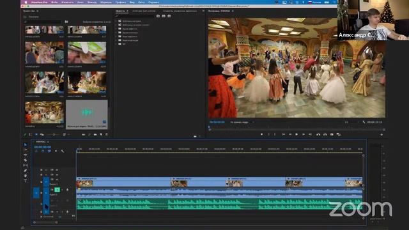Click the Lift button
The height and width of the screenshot is (230, 409).
[318, 134]
